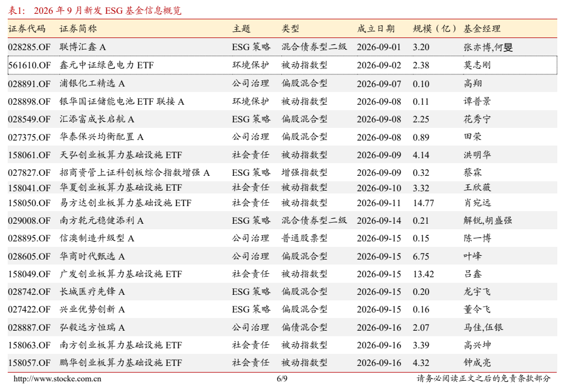Select the 证券简称 column header
The image size is (565, 388).
click(x=78, y=29)
